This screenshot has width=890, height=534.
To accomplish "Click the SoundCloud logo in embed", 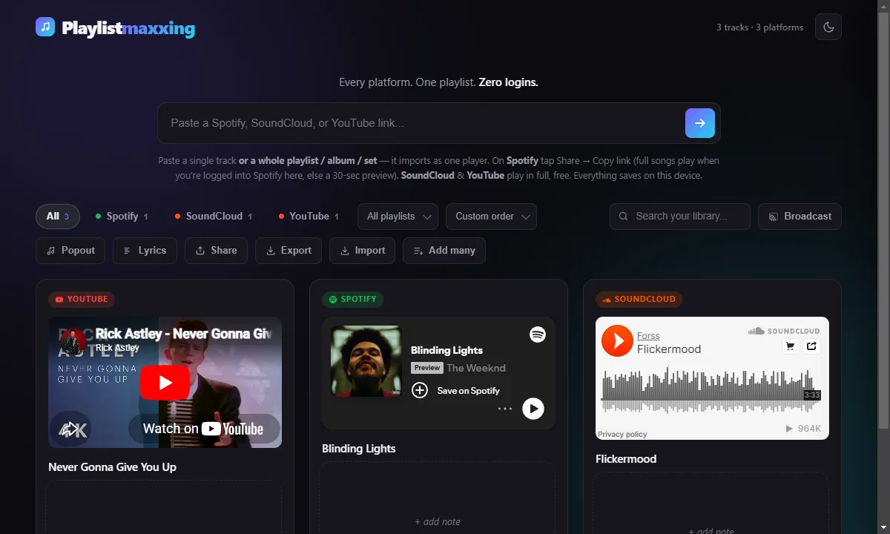I will (x=784, y=331).
